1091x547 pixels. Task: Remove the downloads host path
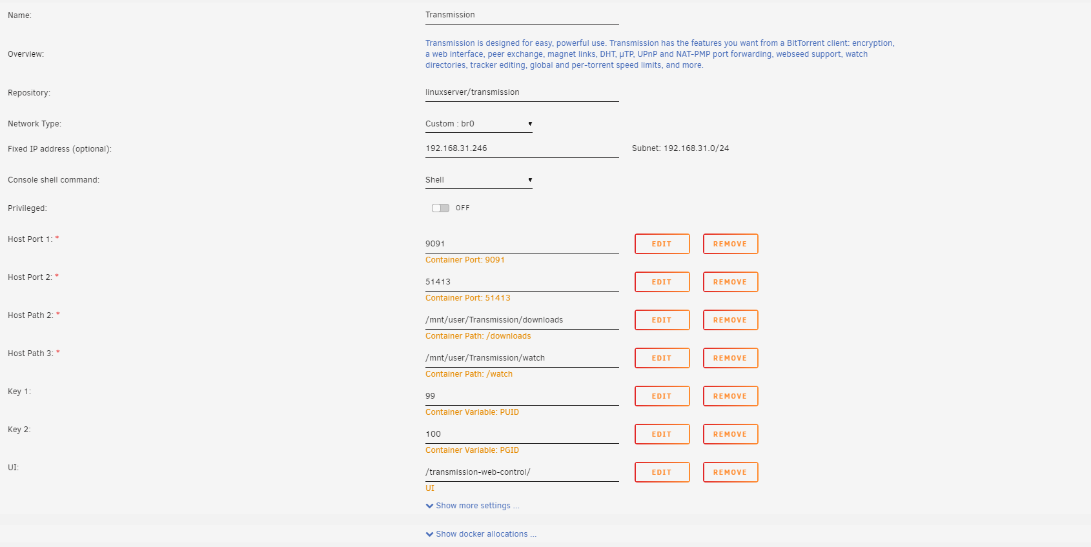pyautogui.click(x=730, y=320)
